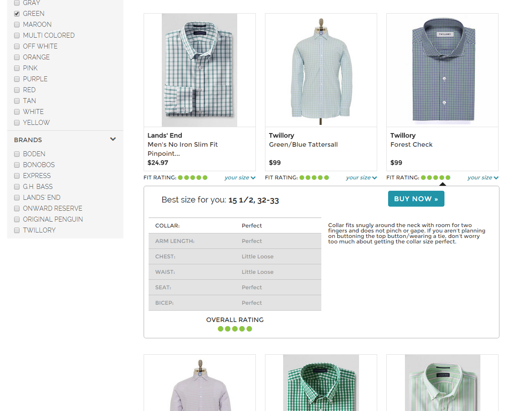
Task: Select the ARM LENGTH fit row
Action: click(x=235, y=241)
